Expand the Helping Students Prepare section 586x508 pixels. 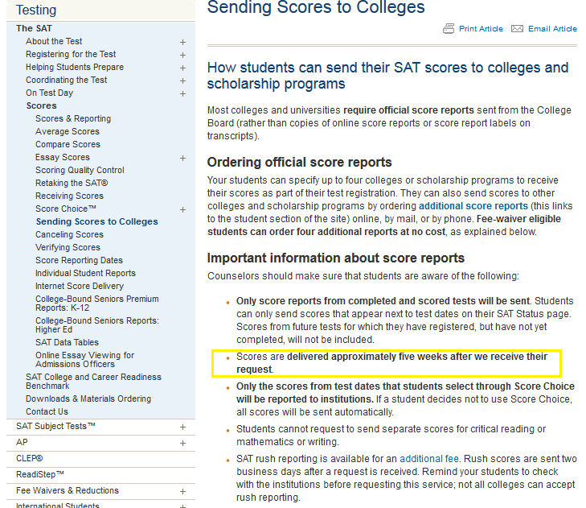(182, 68)
